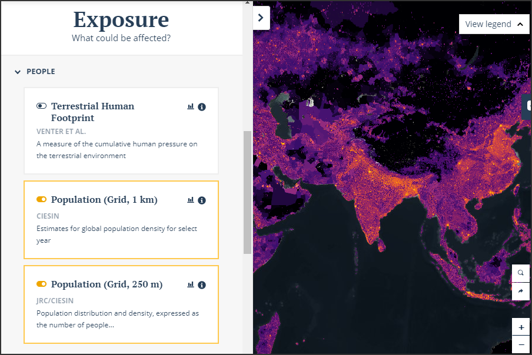Click the share arrow icon on map
Image resolution: width=532 pixels, height=355 pixels.
click(521, 292)
